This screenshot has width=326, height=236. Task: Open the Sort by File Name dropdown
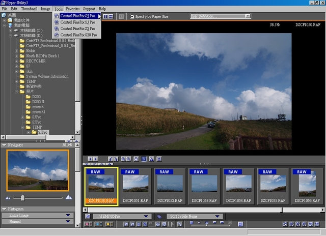coord(195,216)
